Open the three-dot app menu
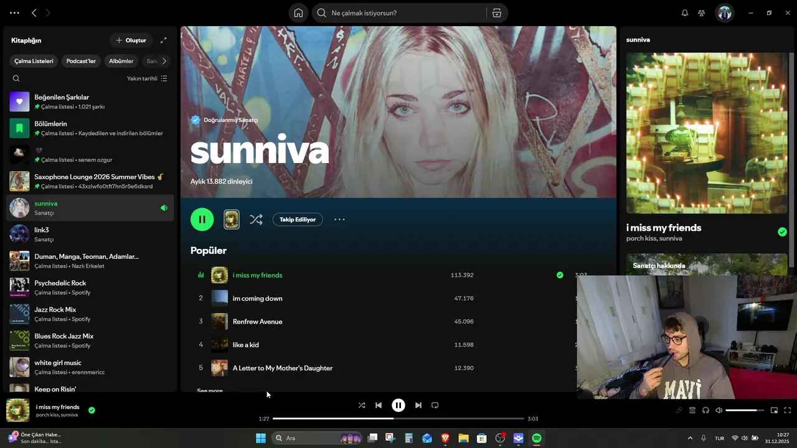This screenshot has width=797, height=448. 14,12
